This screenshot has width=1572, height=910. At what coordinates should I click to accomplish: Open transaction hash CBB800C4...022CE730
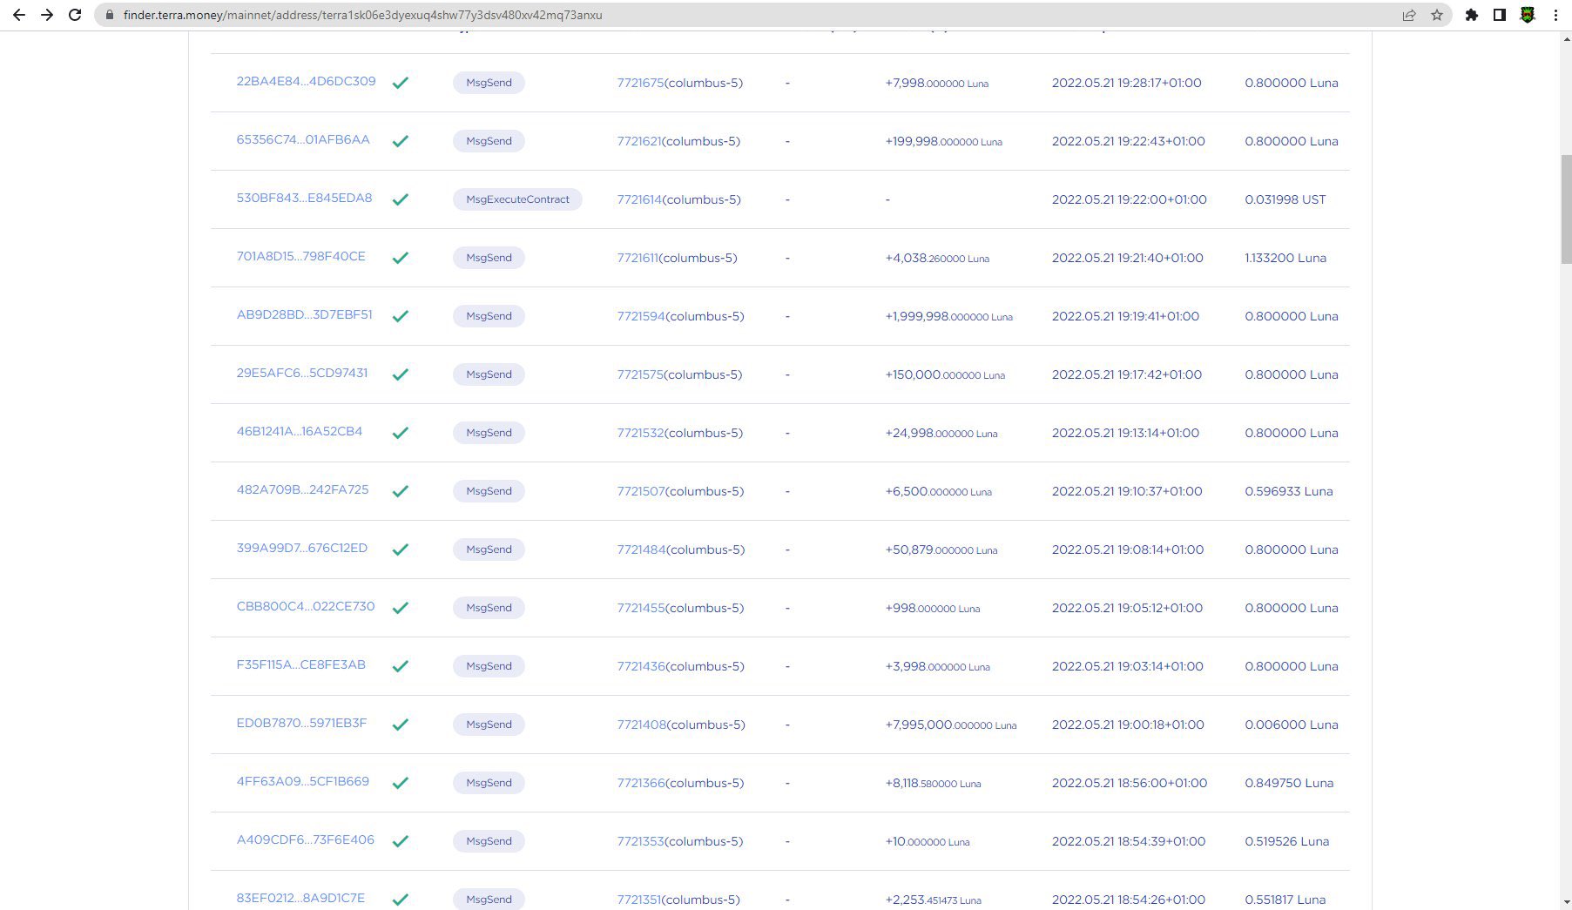pos(306,606)
